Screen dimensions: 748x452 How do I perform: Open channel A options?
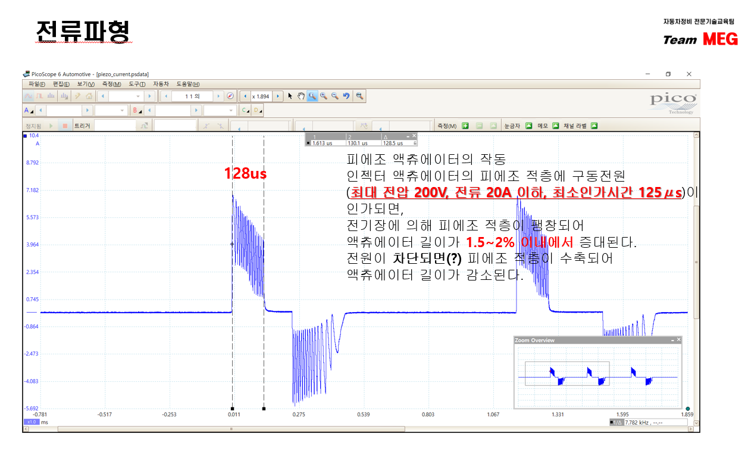click(x=28, y=110)
